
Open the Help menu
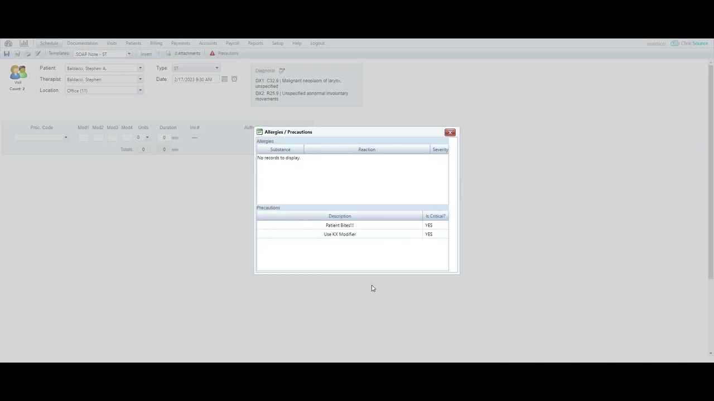click(297, 43)
